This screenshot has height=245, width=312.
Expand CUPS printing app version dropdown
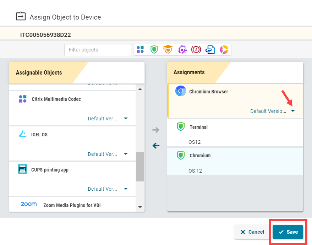(126, 189)
